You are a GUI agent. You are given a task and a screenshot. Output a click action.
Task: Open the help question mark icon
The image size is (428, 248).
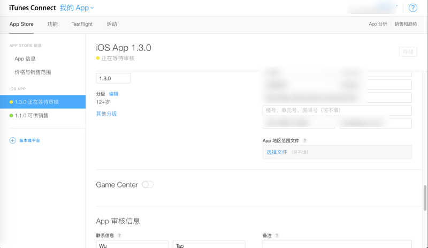coord(412,8)
